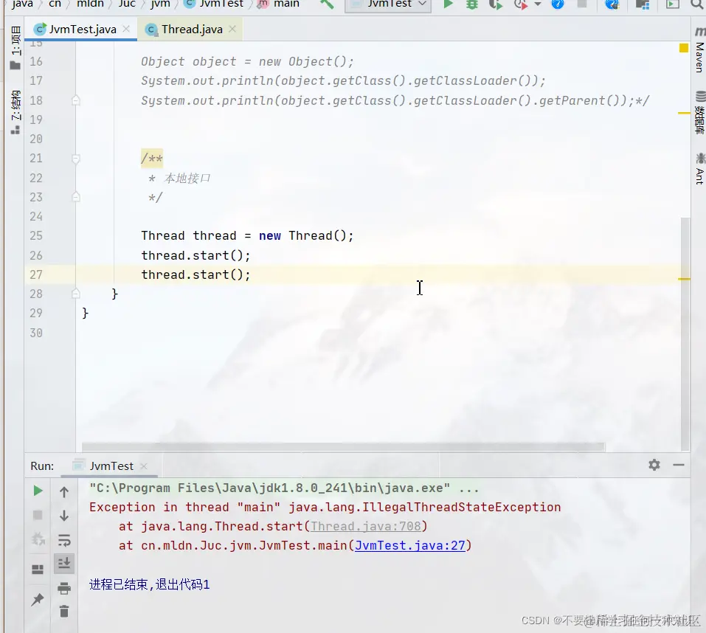
Task: Open the 结构 structure tool window
Action: tap(15, 113)
